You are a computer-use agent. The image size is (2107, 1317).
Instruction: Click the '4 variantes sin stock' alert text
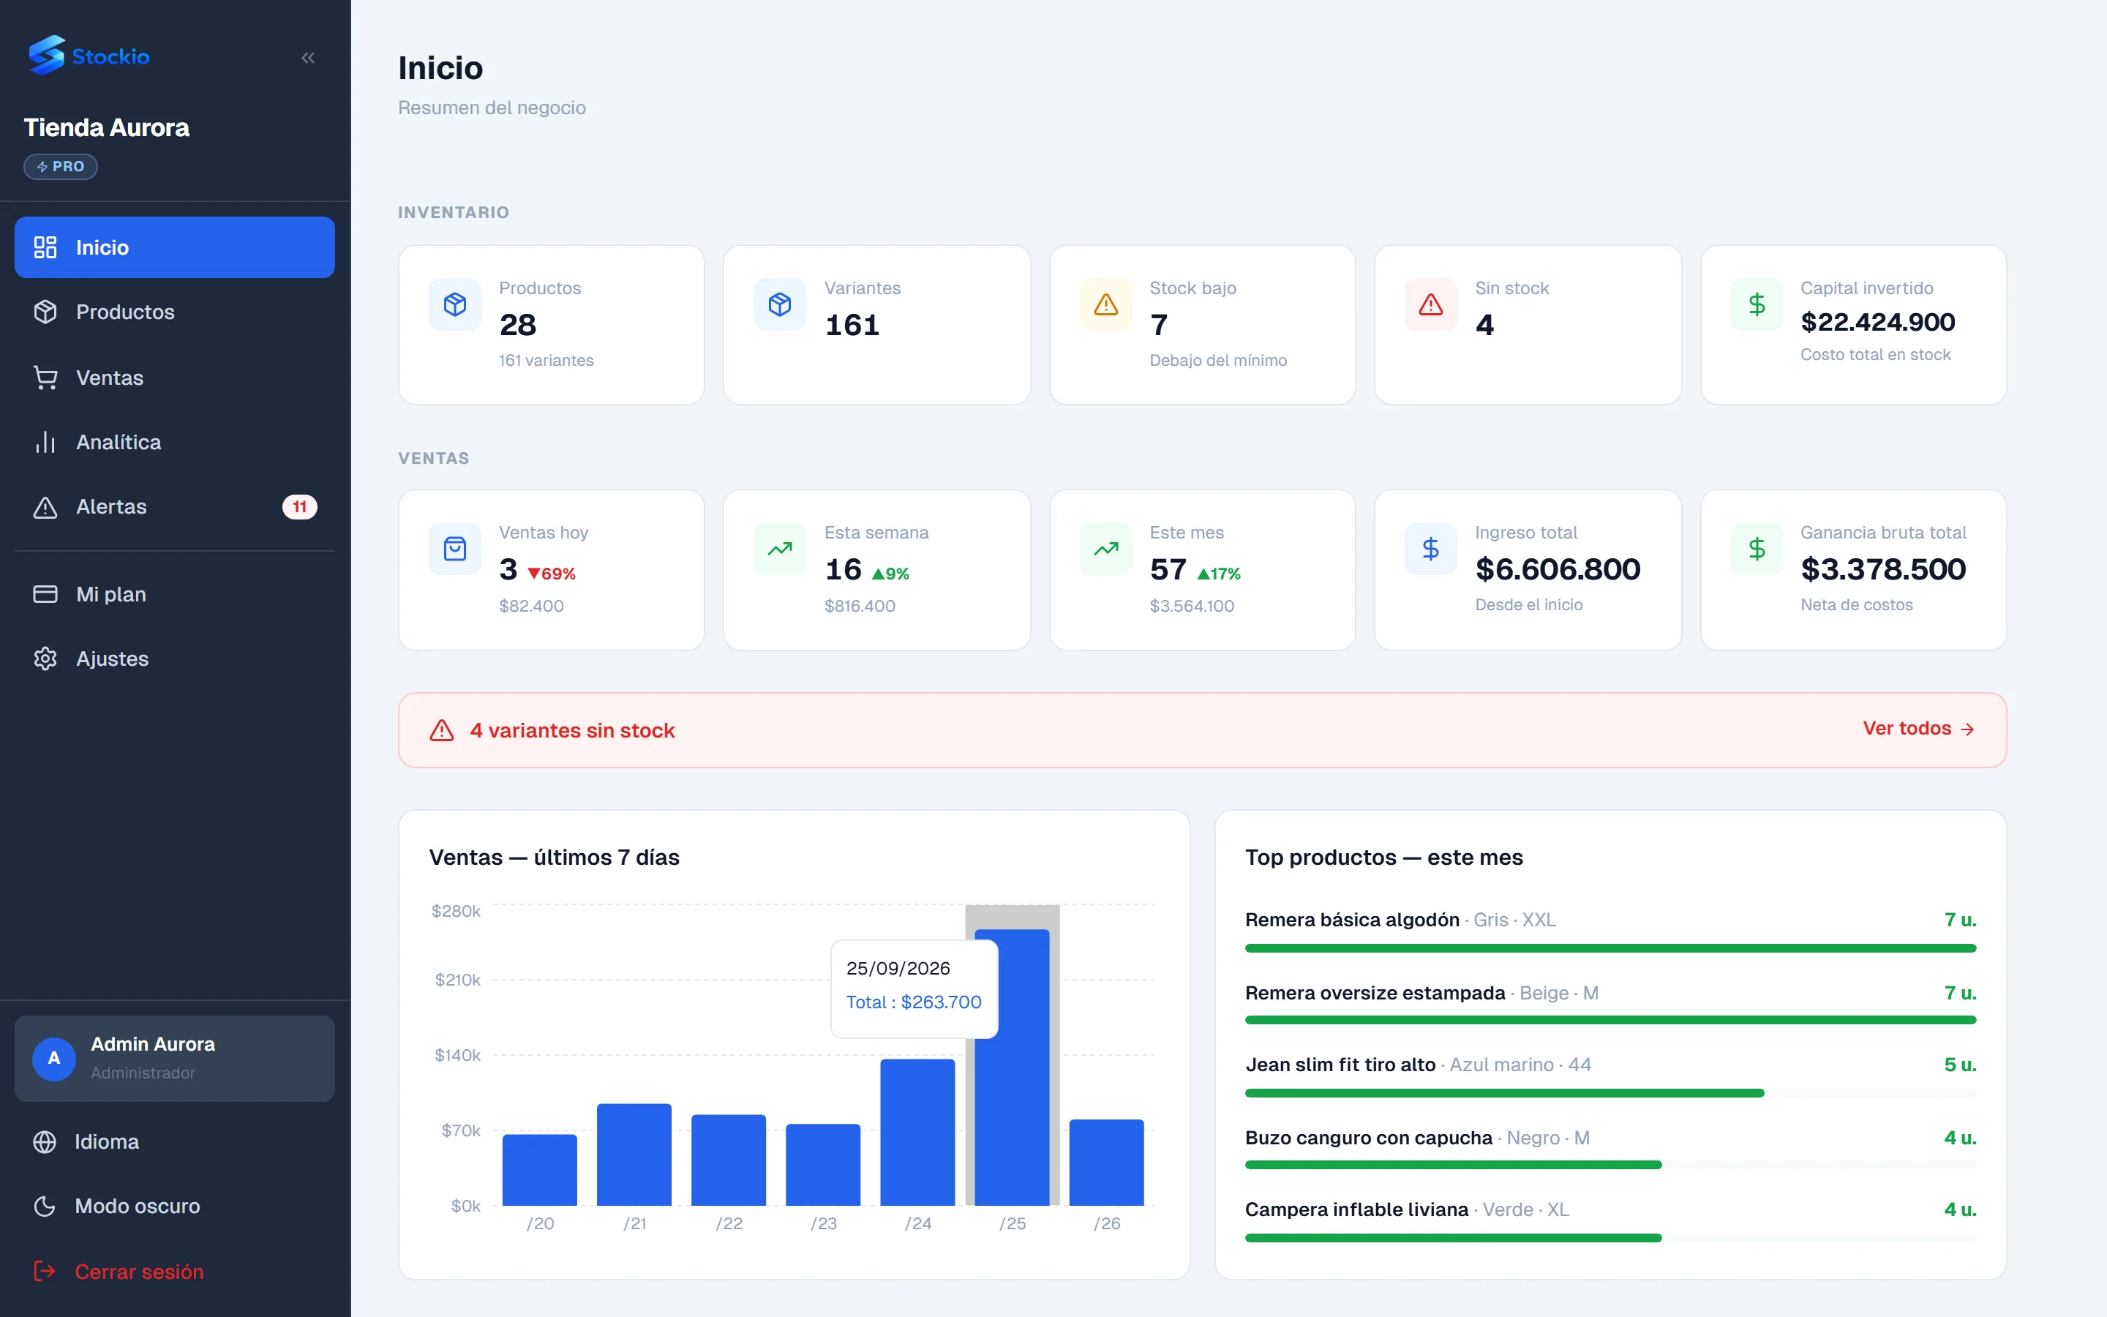573,730
